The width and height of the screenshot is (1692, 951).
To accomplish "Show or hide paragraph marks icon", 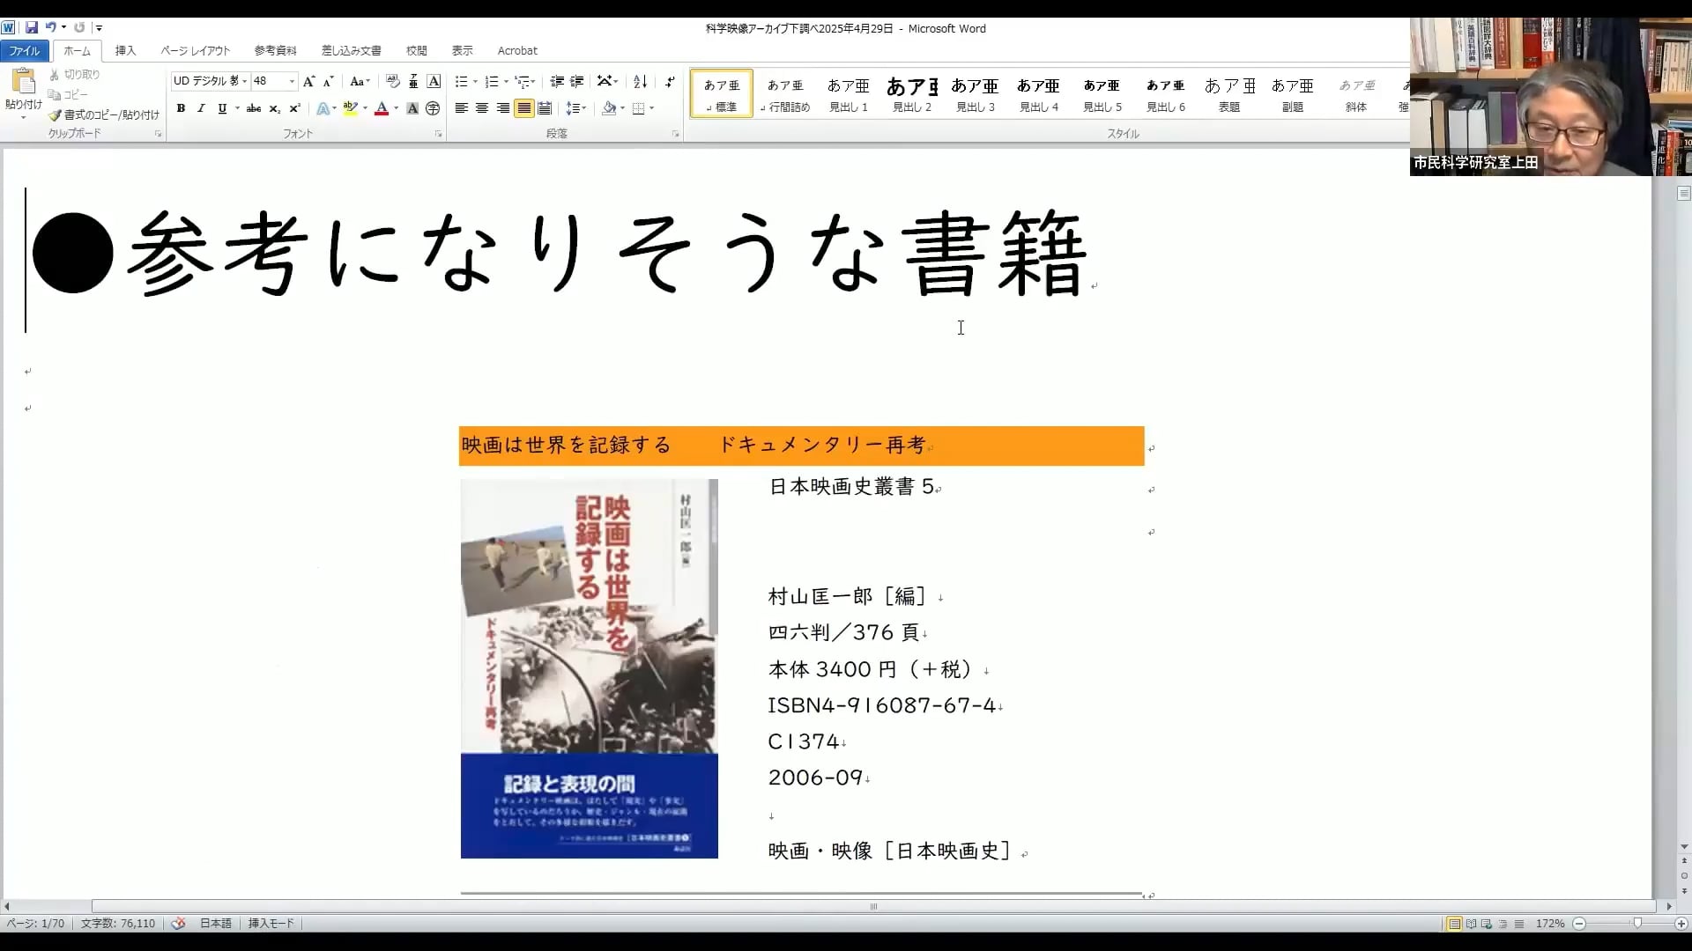I will pyautogui.click(x=670, y=81).
